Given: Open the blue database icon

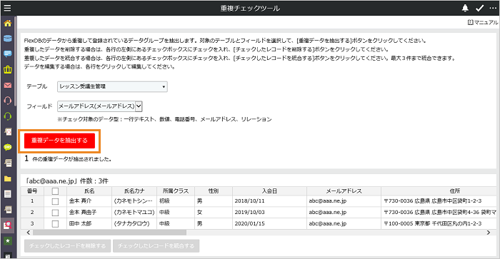Looking at the screenshot, I should (x=8, y=39).
